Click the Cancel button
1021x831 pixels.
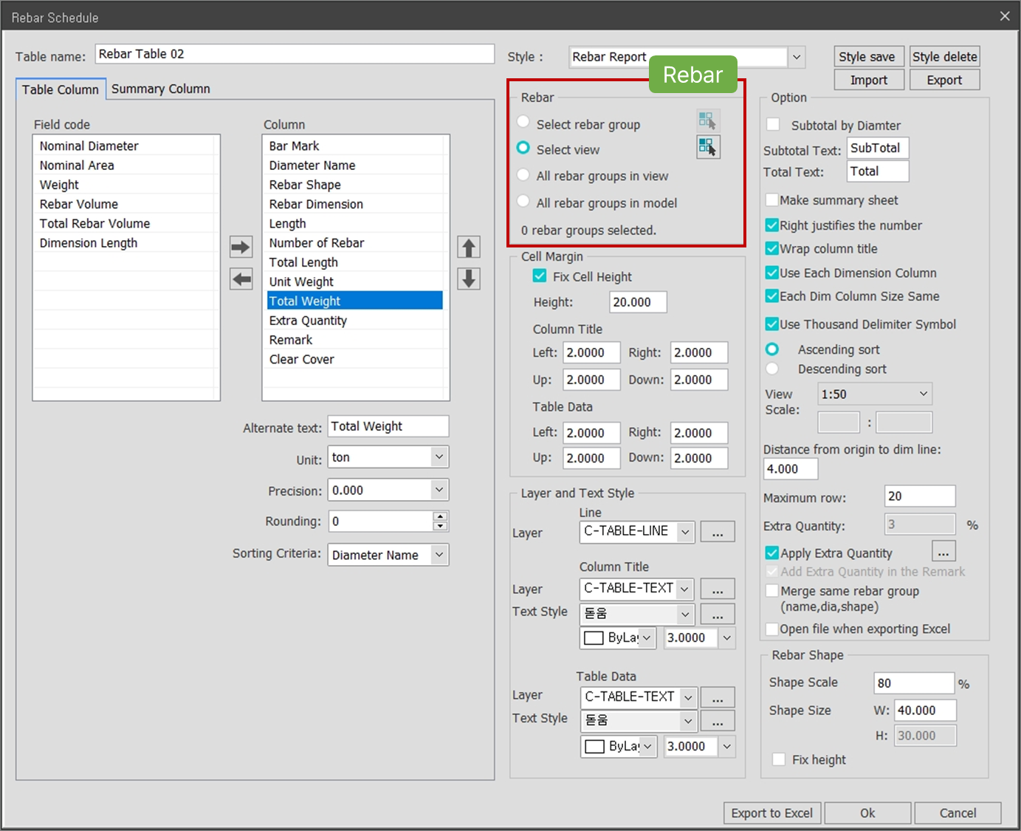click(x=958, y=813)
